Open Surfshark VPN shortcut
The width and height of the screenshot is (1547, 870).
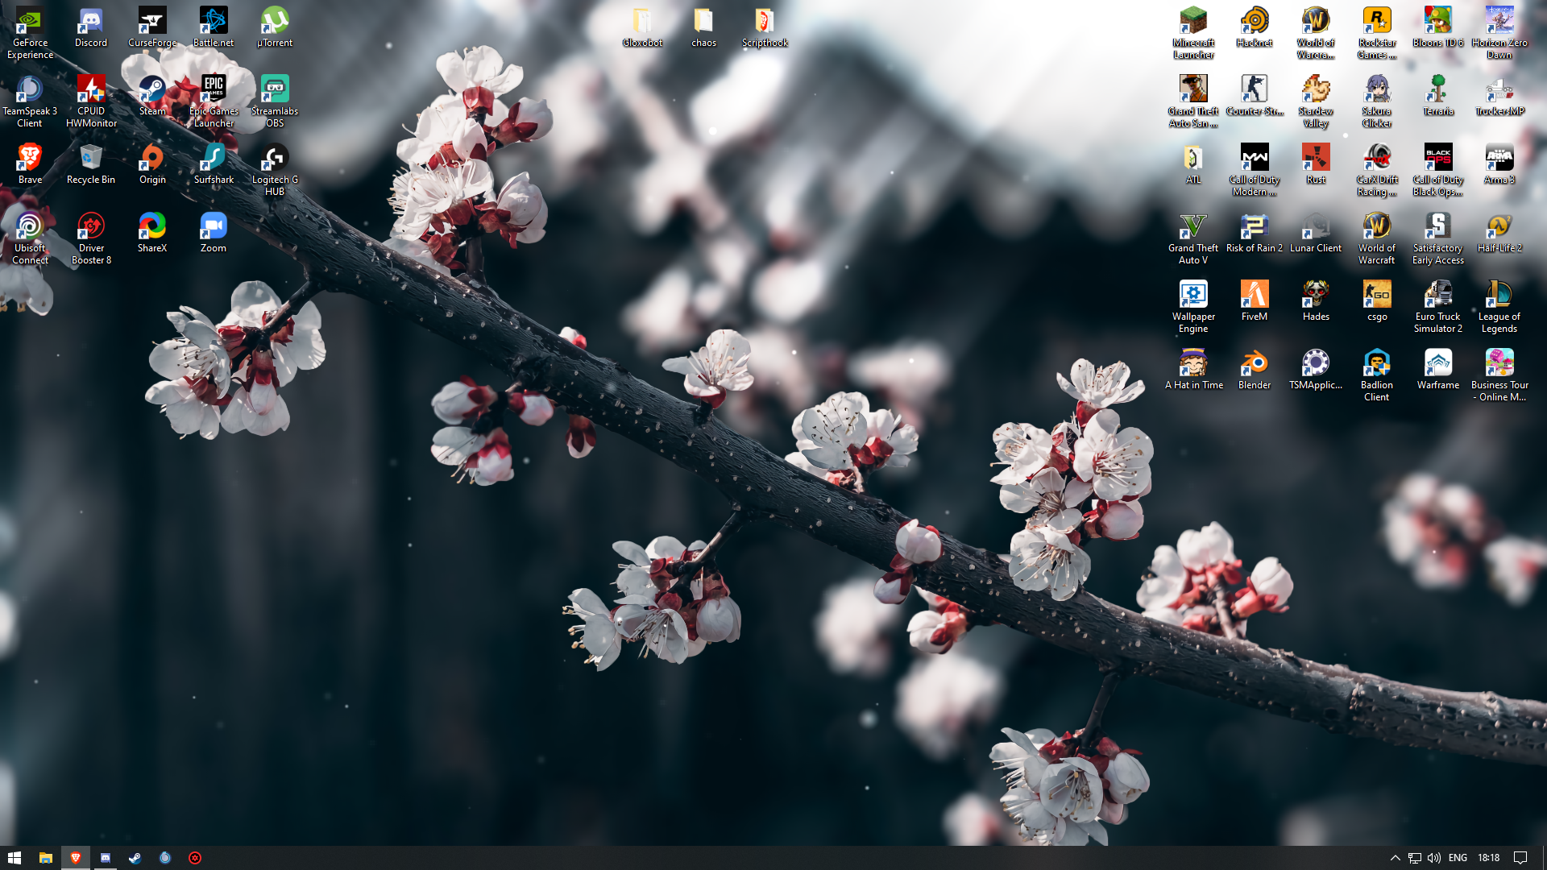[x=214, y=164]
